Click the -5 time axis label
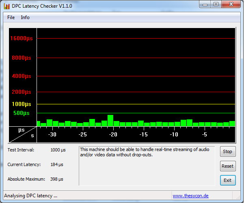This screenshot has width=244, height=203. (205, 134)
